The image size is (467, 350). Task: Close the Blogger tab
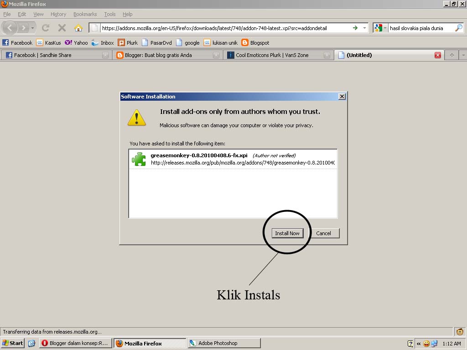(x=216, y=55)
